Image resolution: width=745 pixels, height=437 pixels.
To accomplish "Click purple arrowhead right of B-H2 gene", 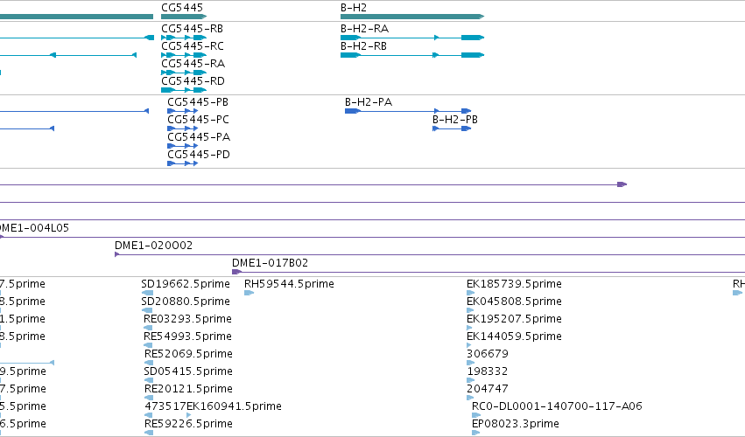I will coord(622,184).
